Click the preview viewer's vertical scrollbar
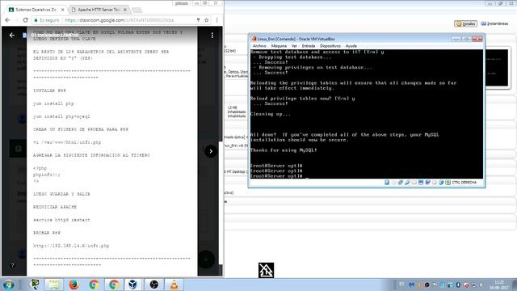This screenshot has width=517, height=291. 221,203
